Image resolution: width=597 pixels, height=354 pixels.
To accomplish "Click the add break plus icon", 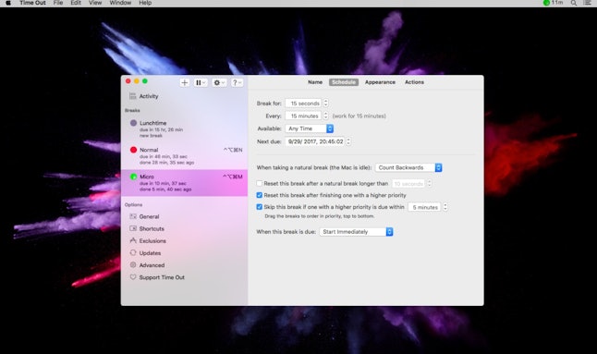I will [185, 82].
